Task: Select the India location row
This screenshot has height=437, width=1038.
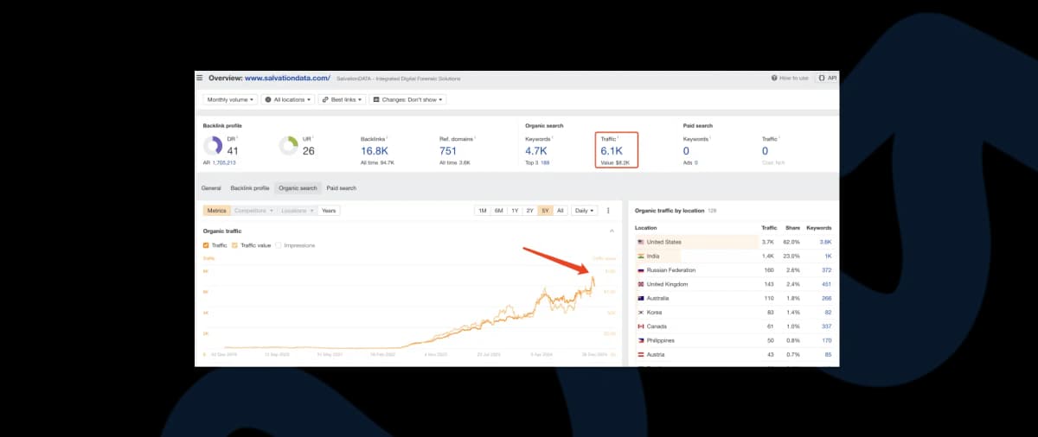Action: pos(734,256)
